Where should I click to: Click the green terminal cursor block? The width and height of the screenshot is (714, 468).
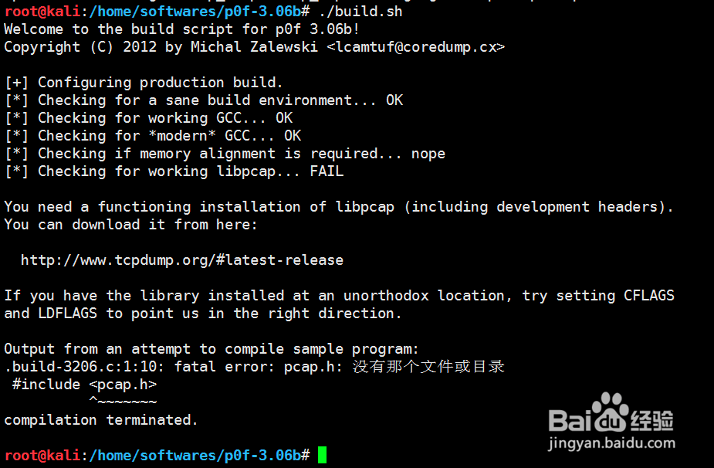322,455
